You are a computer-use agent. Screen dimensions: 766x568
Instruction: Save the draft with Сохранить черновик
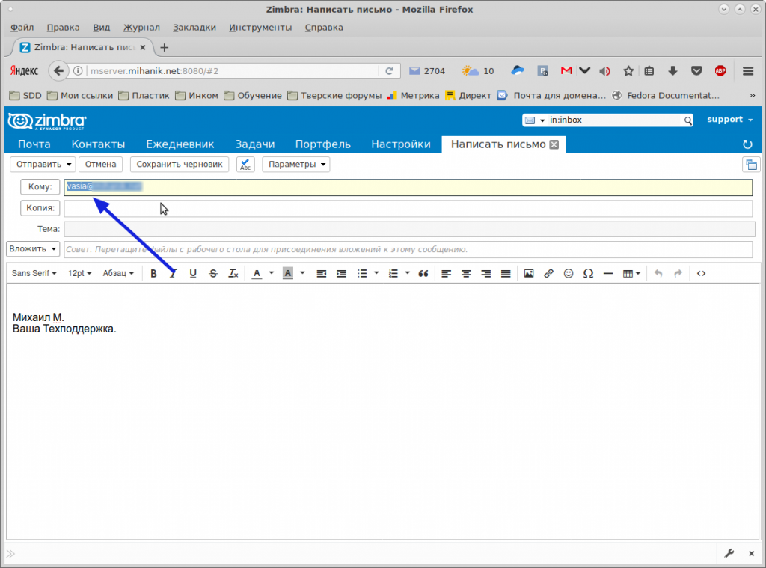[180, 164]
